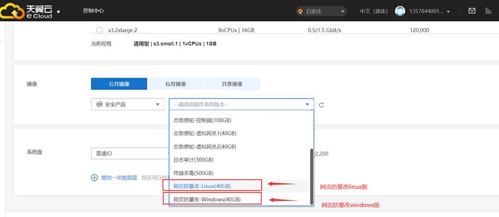This screenshot has width=499, height=217.
Task: Click the 0.5/1.5 Gbit/s bandwidth value
Action: click(324, 30)
